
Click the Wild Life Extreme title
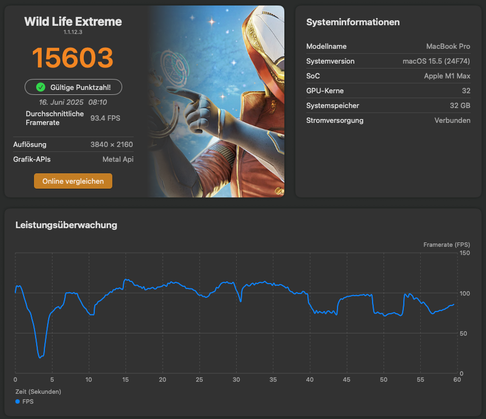(73, 22)
